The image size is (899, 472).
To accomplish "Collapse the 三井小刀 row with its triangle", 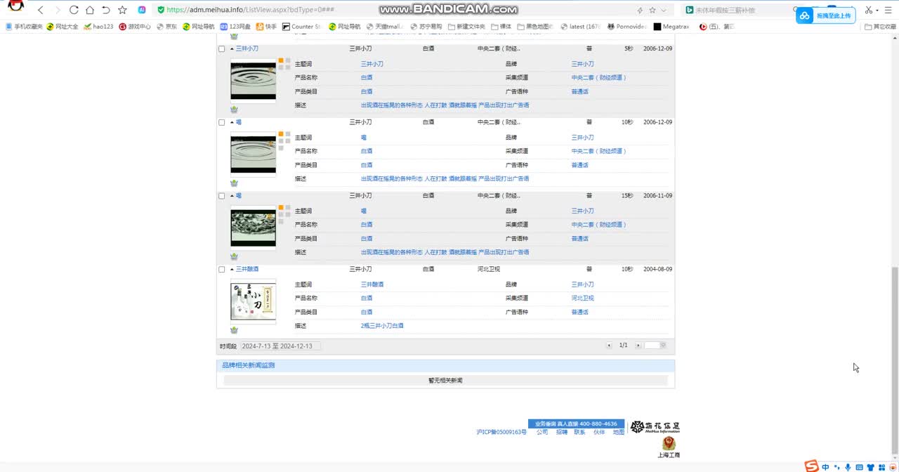I will [x=232, y=49].
